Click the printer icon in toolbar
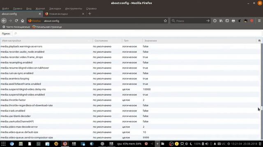 pyautogui.click(x=233, y=21)
